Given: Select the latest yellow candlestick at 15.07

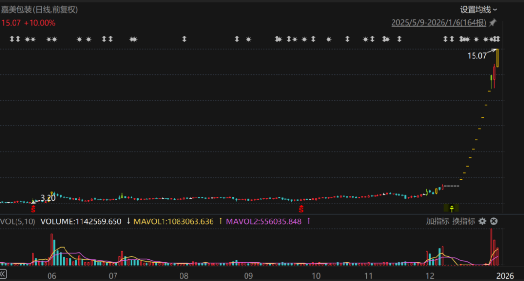Looking at the screenshot, I should (x=498, y=58).
